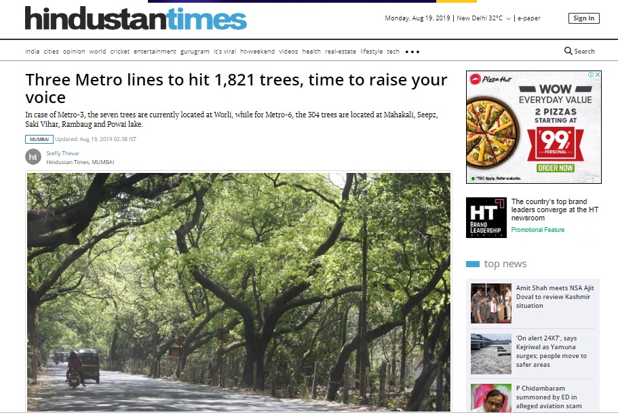Click the Sign In button

(x=583, y=18)
